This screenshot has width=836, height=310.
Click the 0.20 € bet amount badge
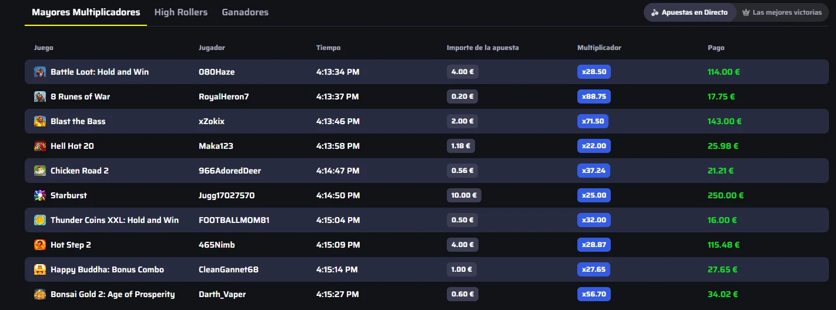462,96
